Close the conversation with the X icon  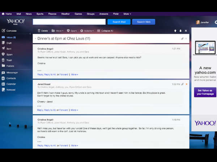(x=186, y=31)
